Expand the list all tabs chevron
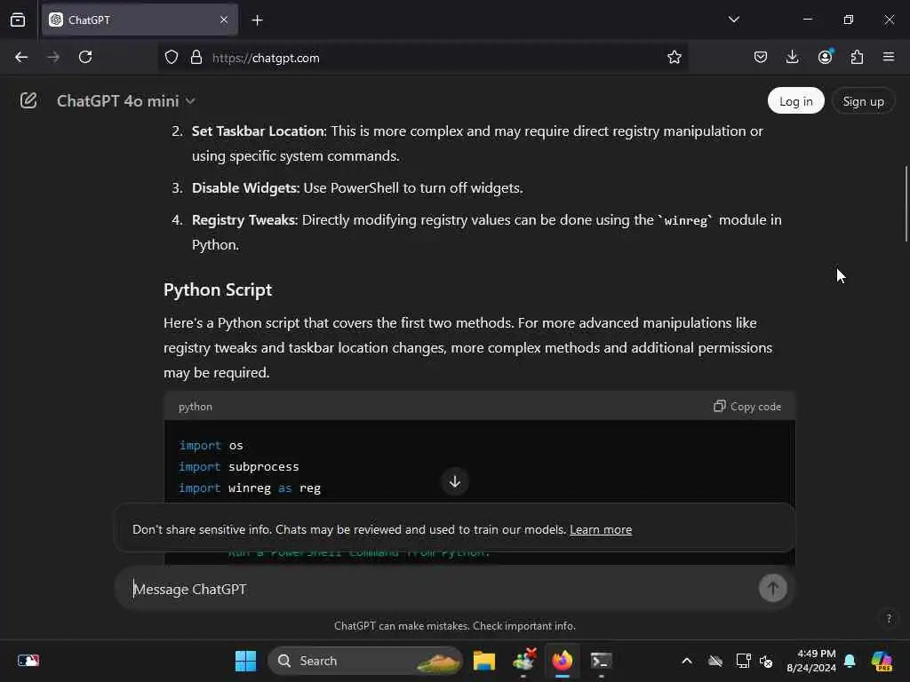910x682 pixels. 733,20
